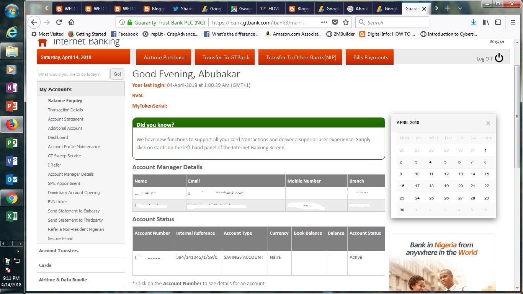Open the Most Visited bookmarks folder

pos(47,34)
